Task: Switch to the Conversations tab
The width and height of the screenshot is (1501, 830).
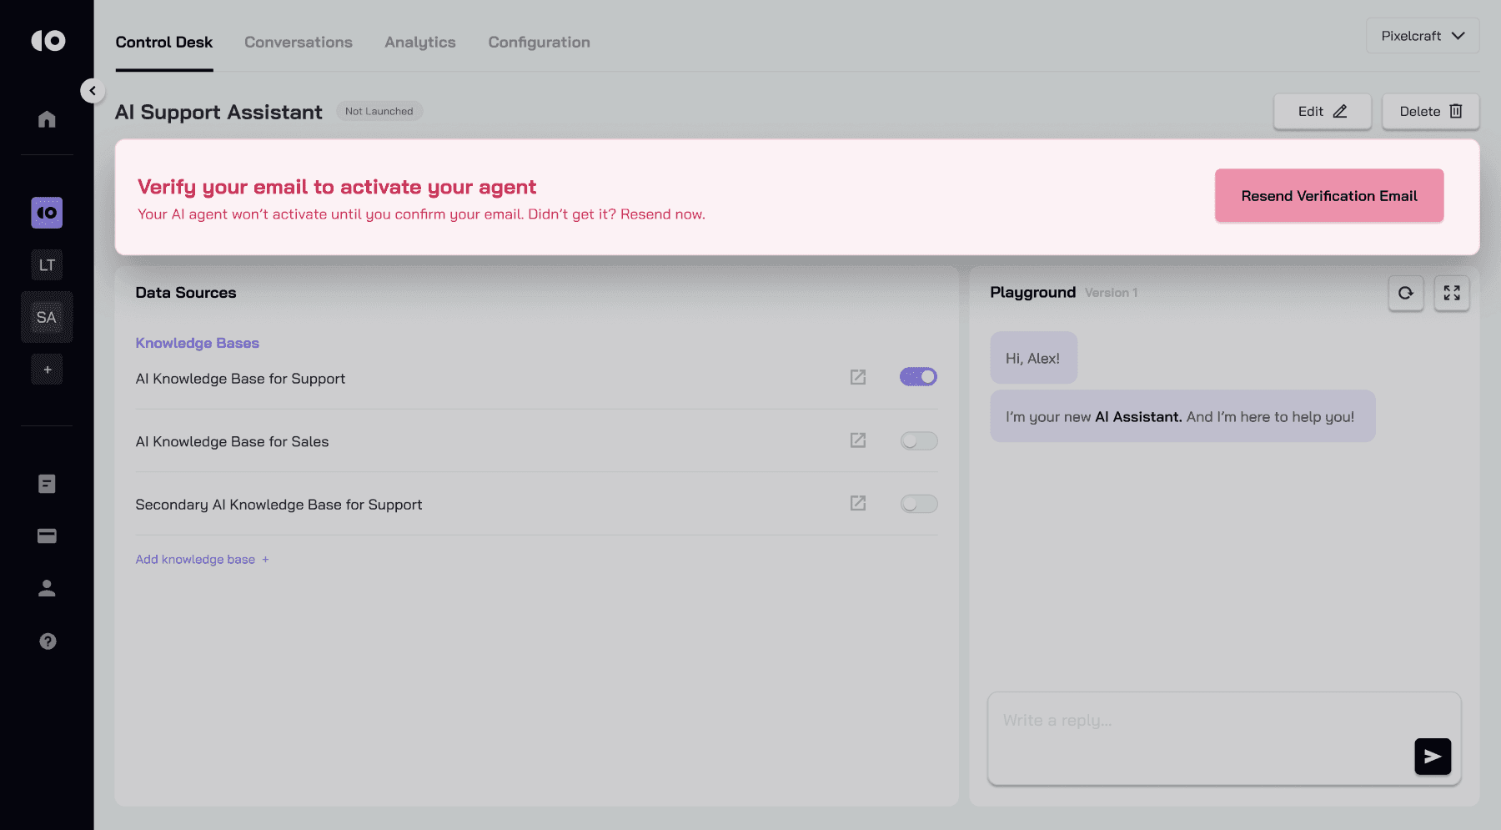Action: click(298, 42)
